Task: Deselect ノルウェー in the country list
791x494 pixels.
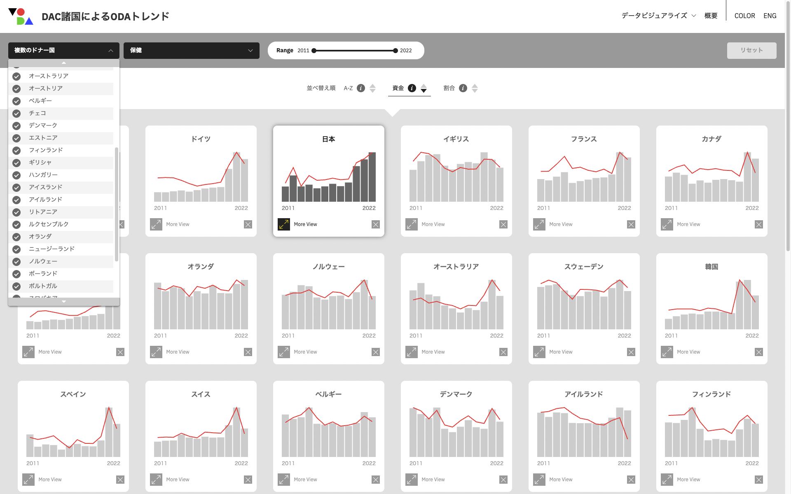Action: [x=16, y=262]
